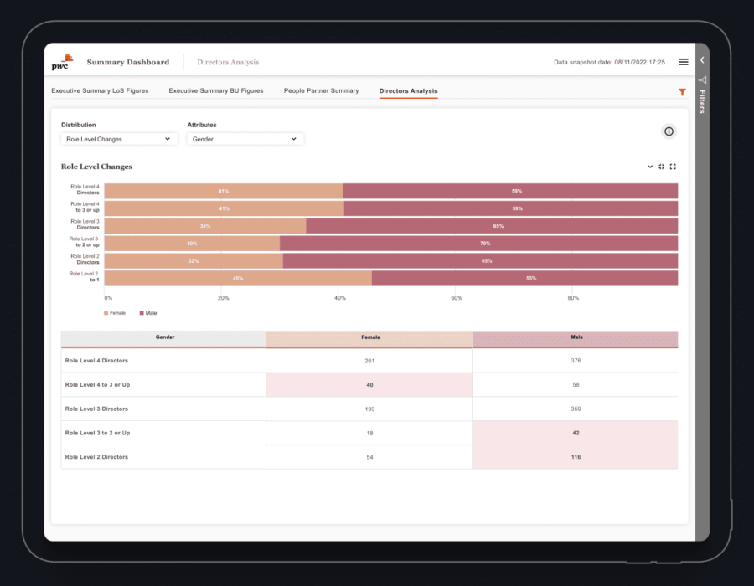Collapse the chart with the chevron above it
754x586 pixels.
(x=649, y=167)
